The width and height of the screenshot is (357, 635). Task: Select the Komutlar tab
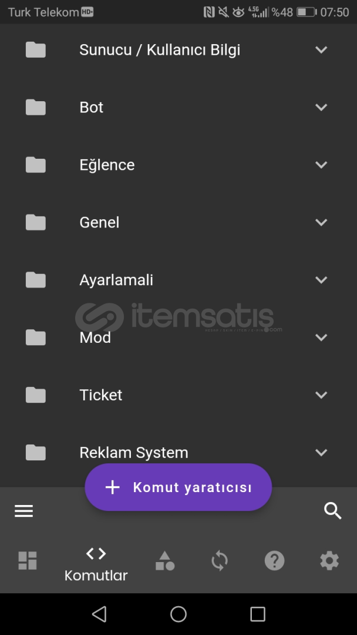coord(96,564)
